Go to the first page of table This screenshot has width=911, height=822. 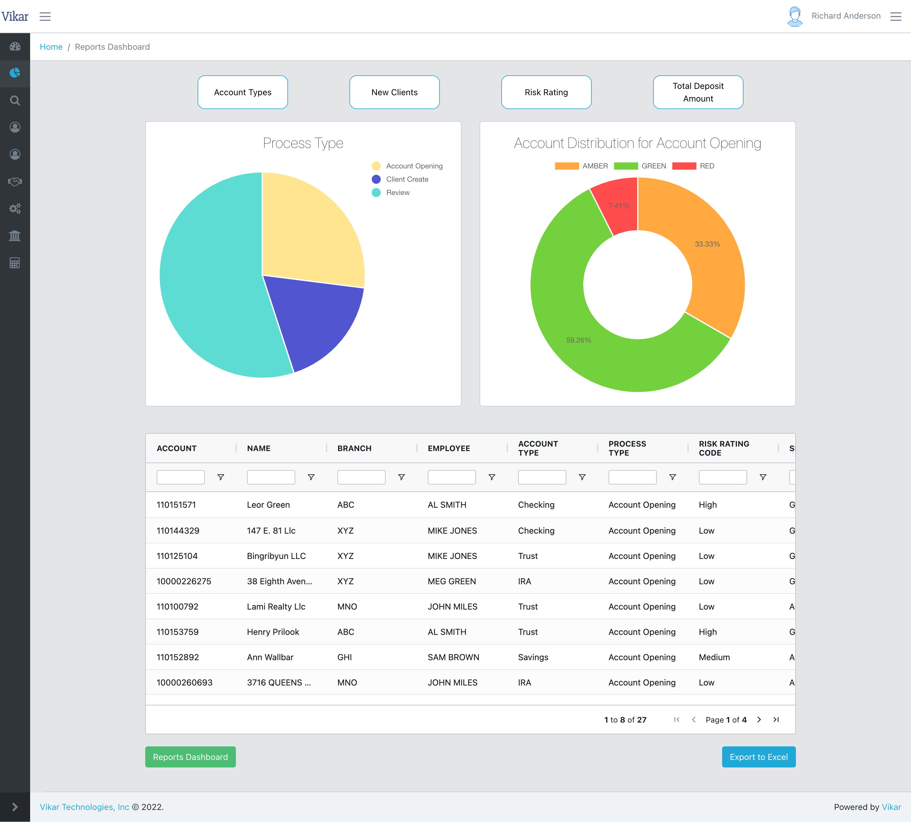point(677,720)
